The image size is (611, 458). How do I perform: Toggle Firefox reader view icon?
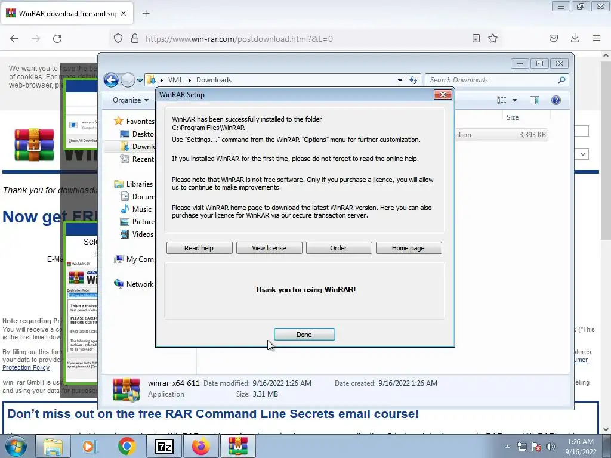(x=476, y=38)
